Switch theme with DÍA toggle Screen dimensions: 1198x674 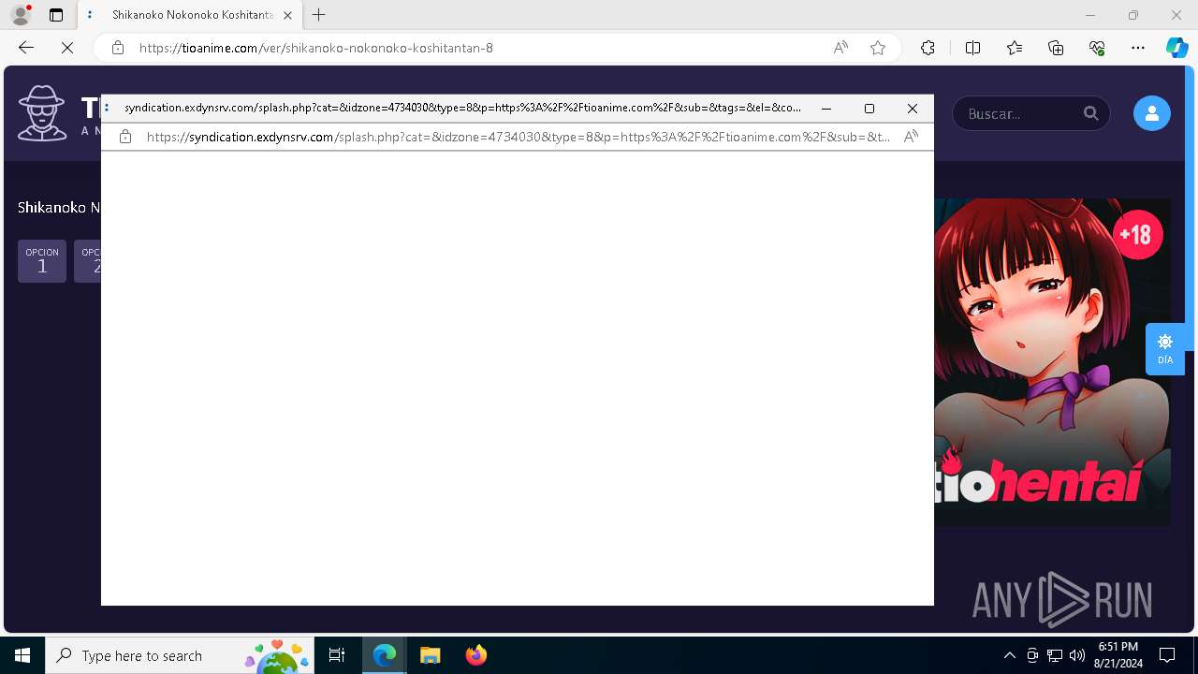point(1165,349)
